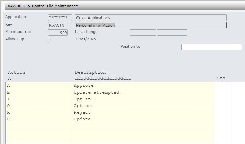Viewport: 245px width, 144px height.
Task: Select action code E in the list
Action: [8, 92]
